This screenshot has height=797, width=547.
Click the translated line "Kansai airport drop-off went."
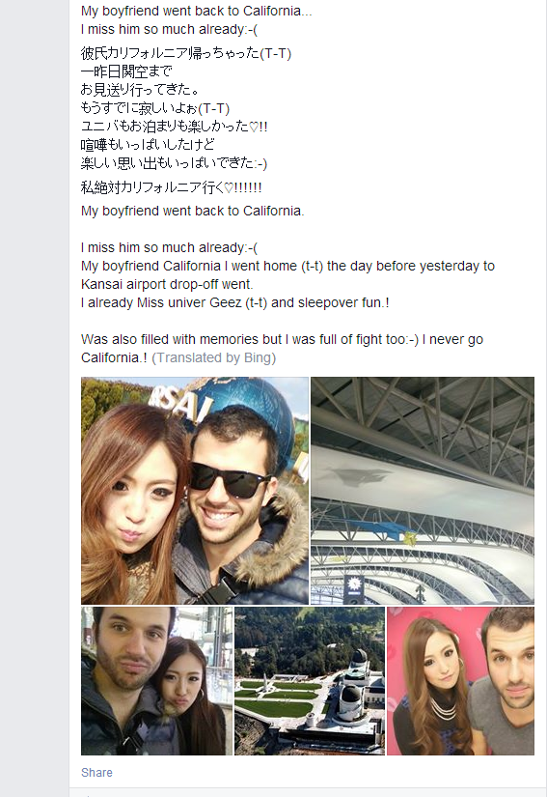167,284
